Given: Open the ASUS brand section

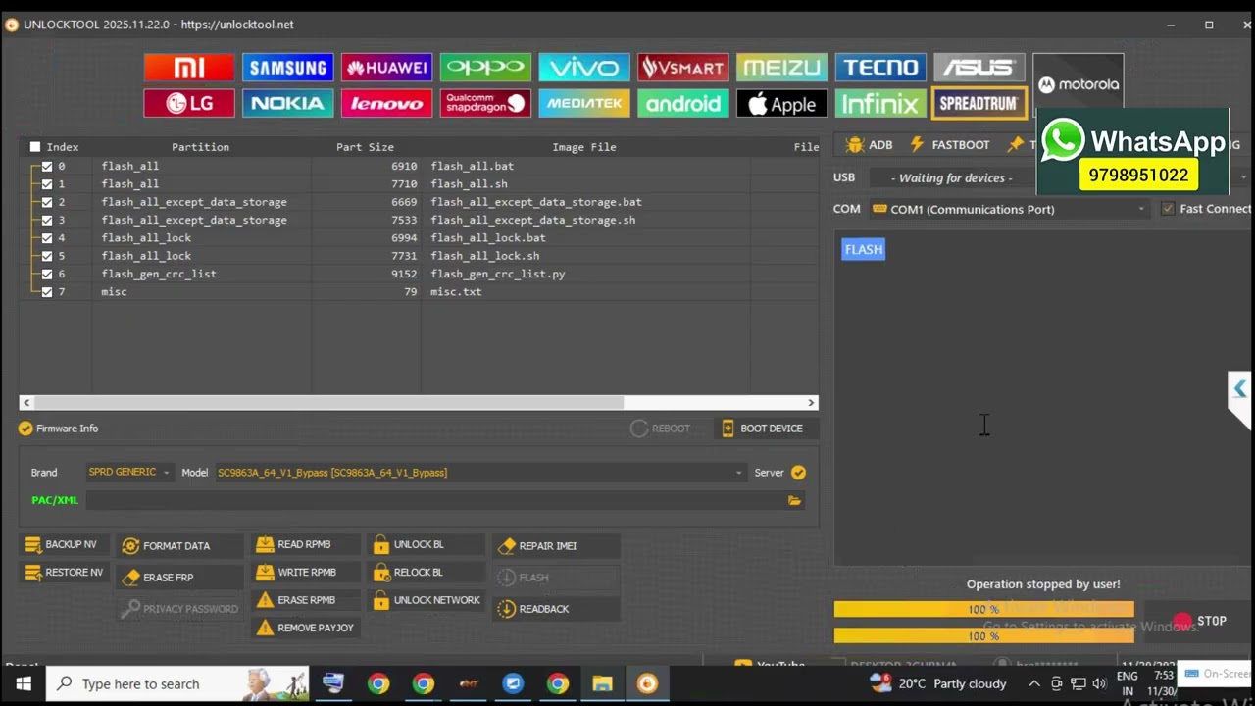Looking at the screenshot, I should [979, 67].
